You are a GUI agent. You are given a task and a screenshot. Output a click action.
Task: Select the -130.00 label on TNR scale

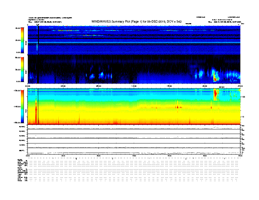(17, 91)
